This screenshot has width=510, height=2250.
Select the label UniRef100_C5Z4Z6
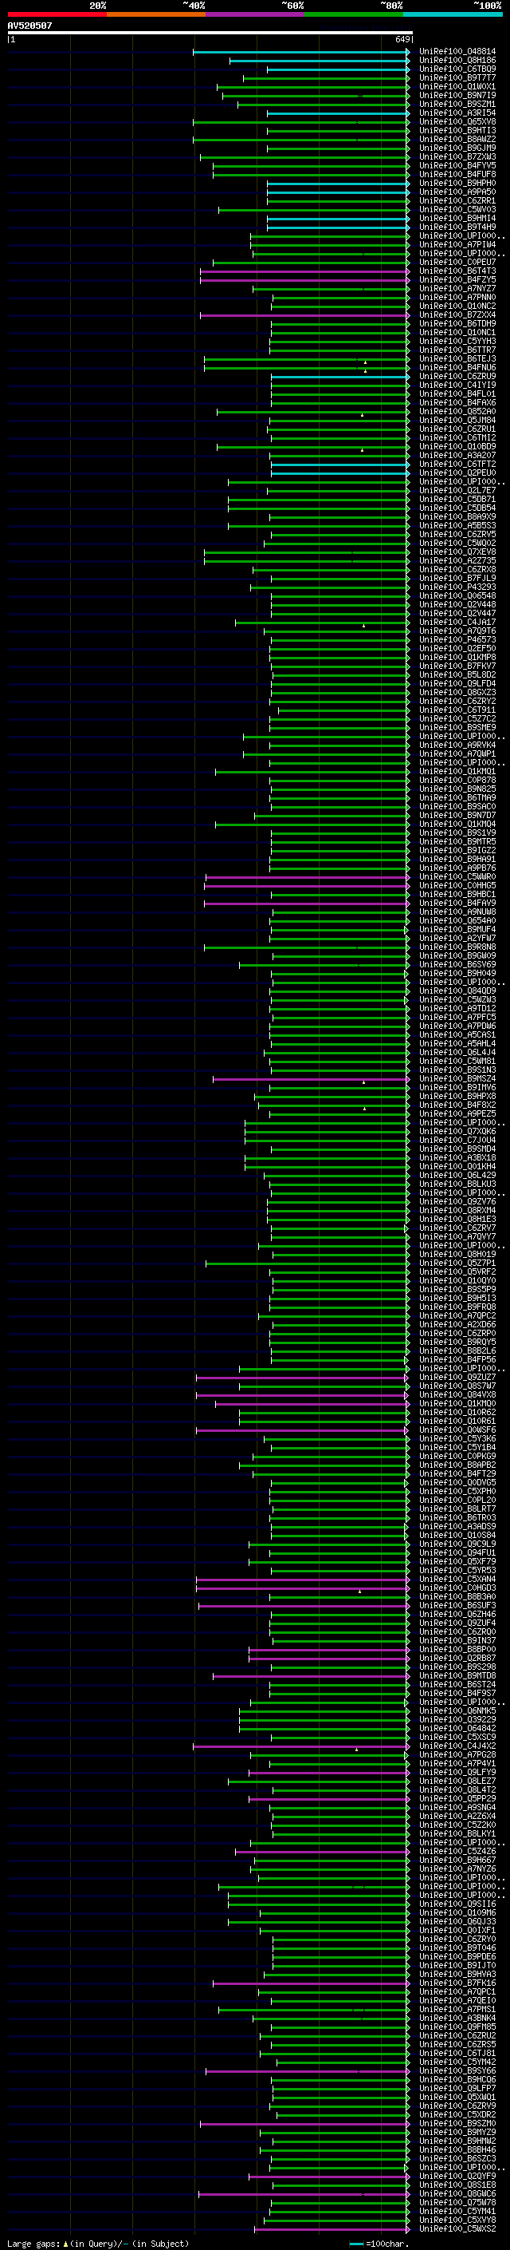click(x=457, y=1851)
